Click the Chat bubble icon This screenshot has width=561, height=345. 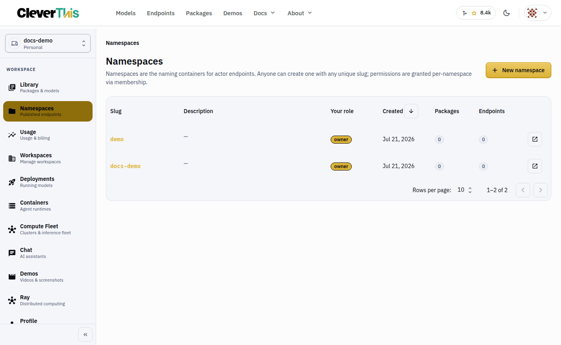point(12,253)
